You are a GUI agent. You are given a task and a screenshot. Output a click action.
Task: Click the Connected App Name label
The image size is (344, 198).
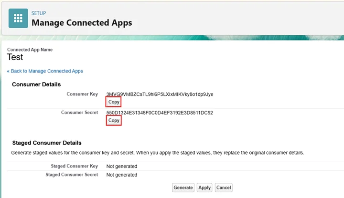[30, 50]
